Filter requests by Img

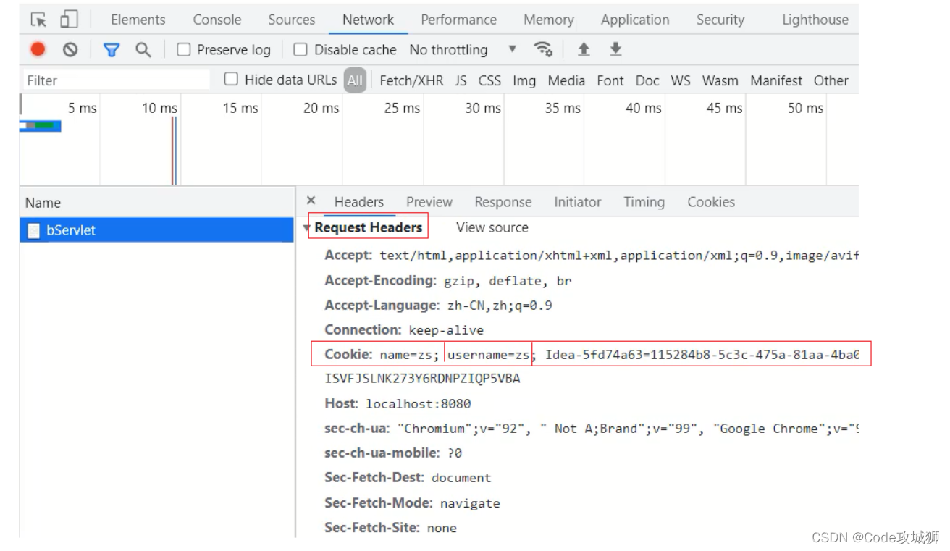pos(524,80)
